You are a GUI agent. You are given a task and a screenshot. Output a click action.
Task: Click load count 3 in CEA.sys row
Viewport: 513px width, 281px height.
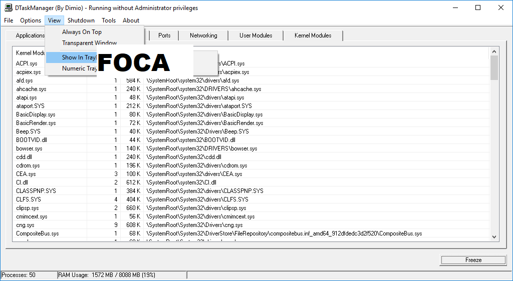pyautogui.click(x=116, y=173)
